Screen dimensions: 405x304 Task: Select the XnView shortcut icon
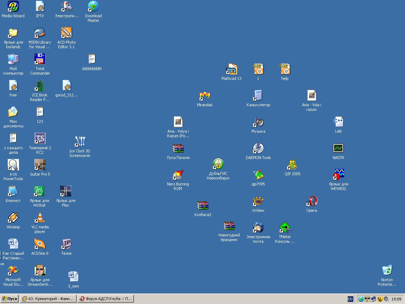[258, 201]
